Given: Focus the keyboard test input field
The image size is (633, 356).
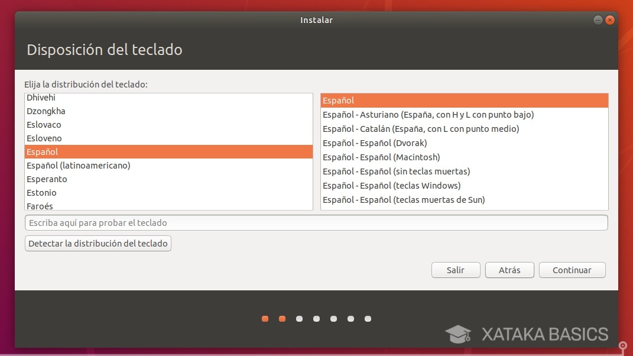Looking at the screenshot, I should [316, 223].
